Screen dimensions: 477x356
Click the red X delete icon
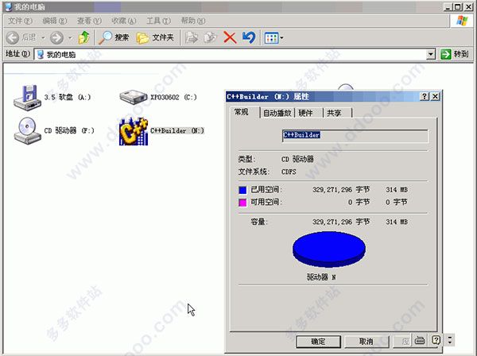230,37
